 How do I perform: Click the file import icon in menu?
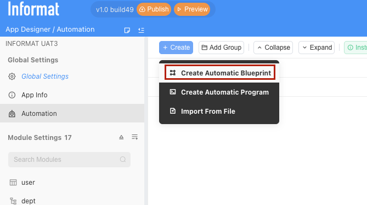click(x=173, y=111)
